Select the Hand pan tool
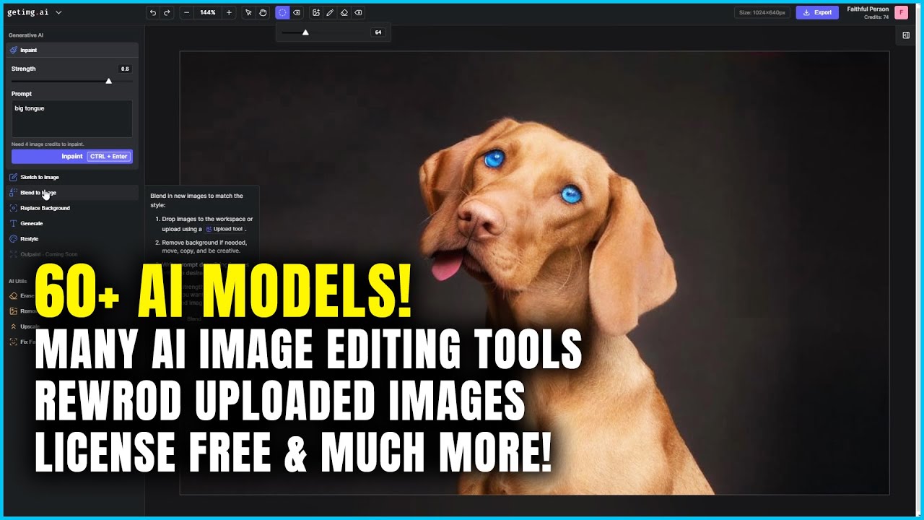The height and width of the screenshot is (520, 924). click(x=263, y=12)
